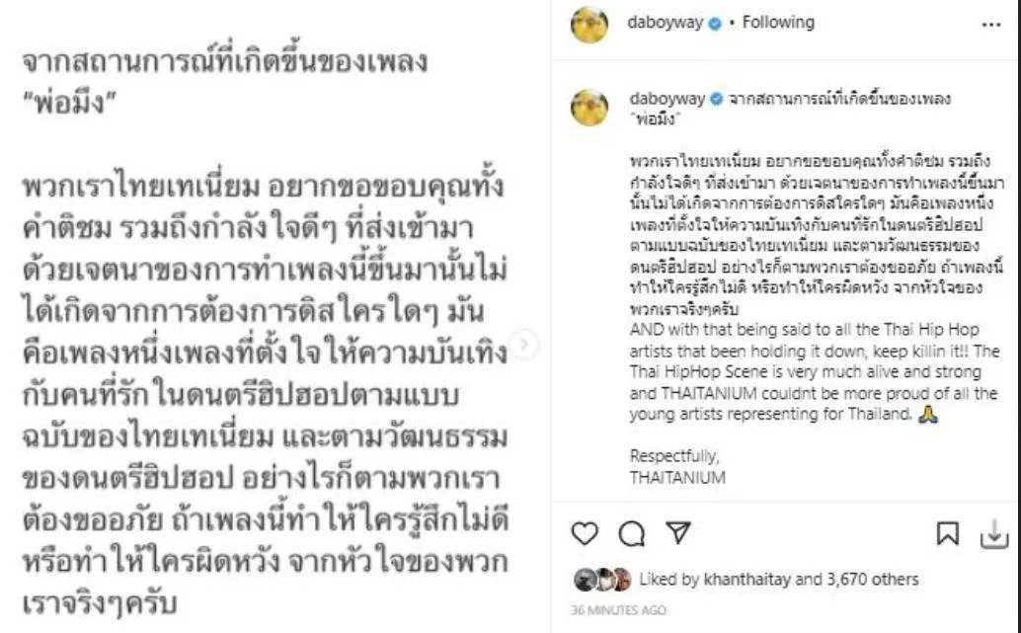The image size is (1021, 633).
Task: Open daboyway avatar beside the caption
Action: (x=589, y=107)
